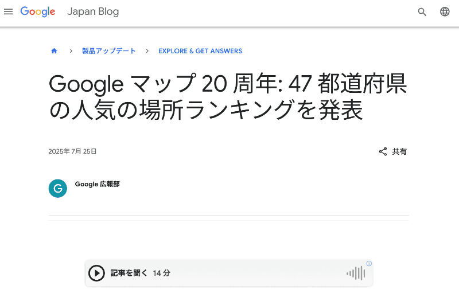Click the 共有 share label
Viewport: 459px width, 301px height.
tap(399, 152)
